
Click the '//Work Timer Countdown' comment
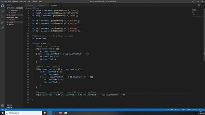coord(48,46)
